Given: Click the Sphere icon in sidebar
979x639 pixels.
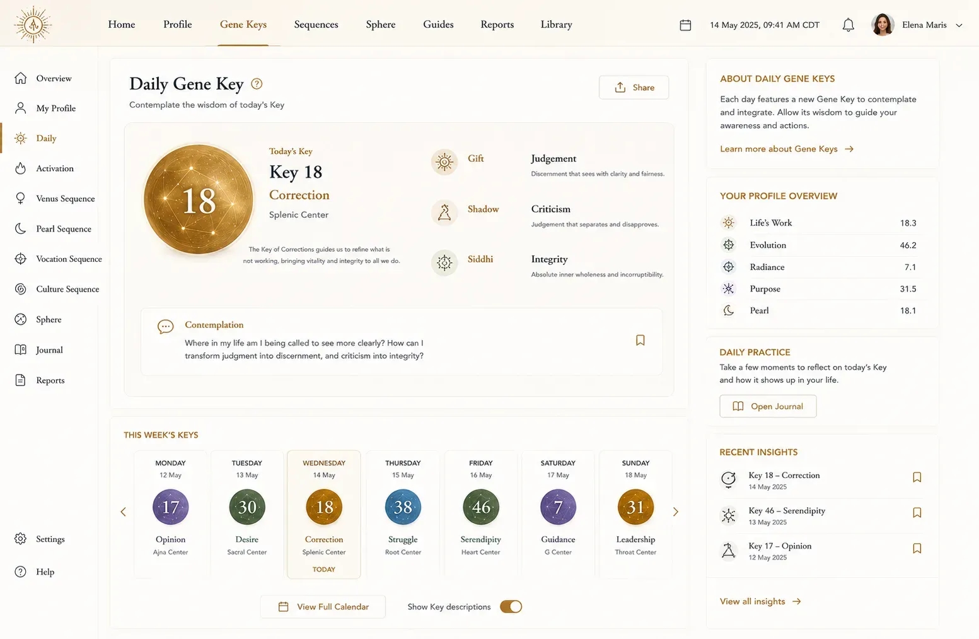Looking at the screenshot, I should 21,319.
